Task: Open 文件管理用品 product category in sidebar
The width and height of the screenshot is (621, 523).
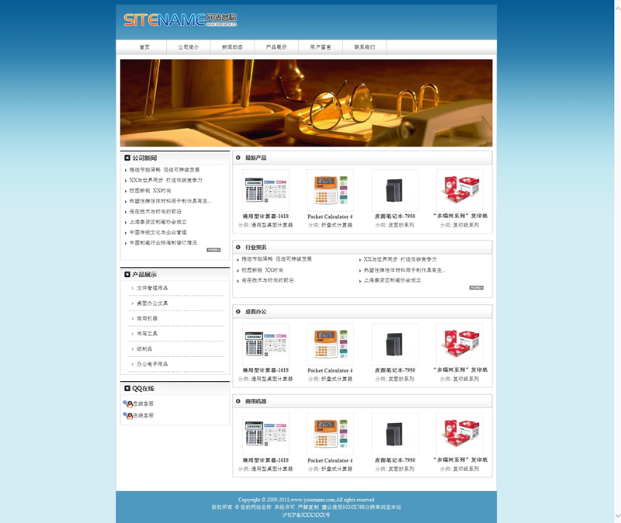Action: [x=152, y=288]
